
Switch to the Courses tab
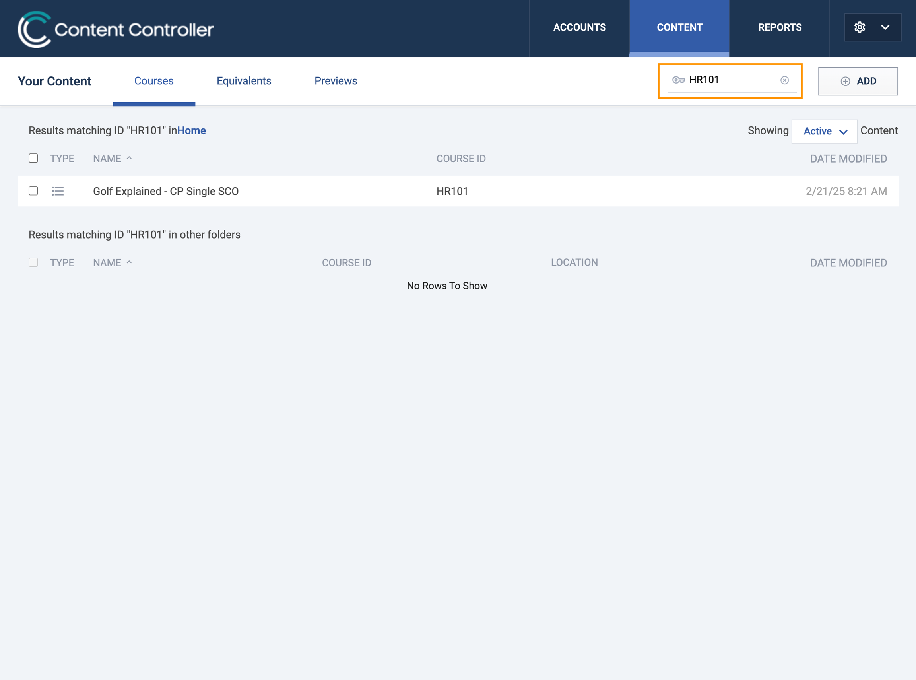coord(154,81)
